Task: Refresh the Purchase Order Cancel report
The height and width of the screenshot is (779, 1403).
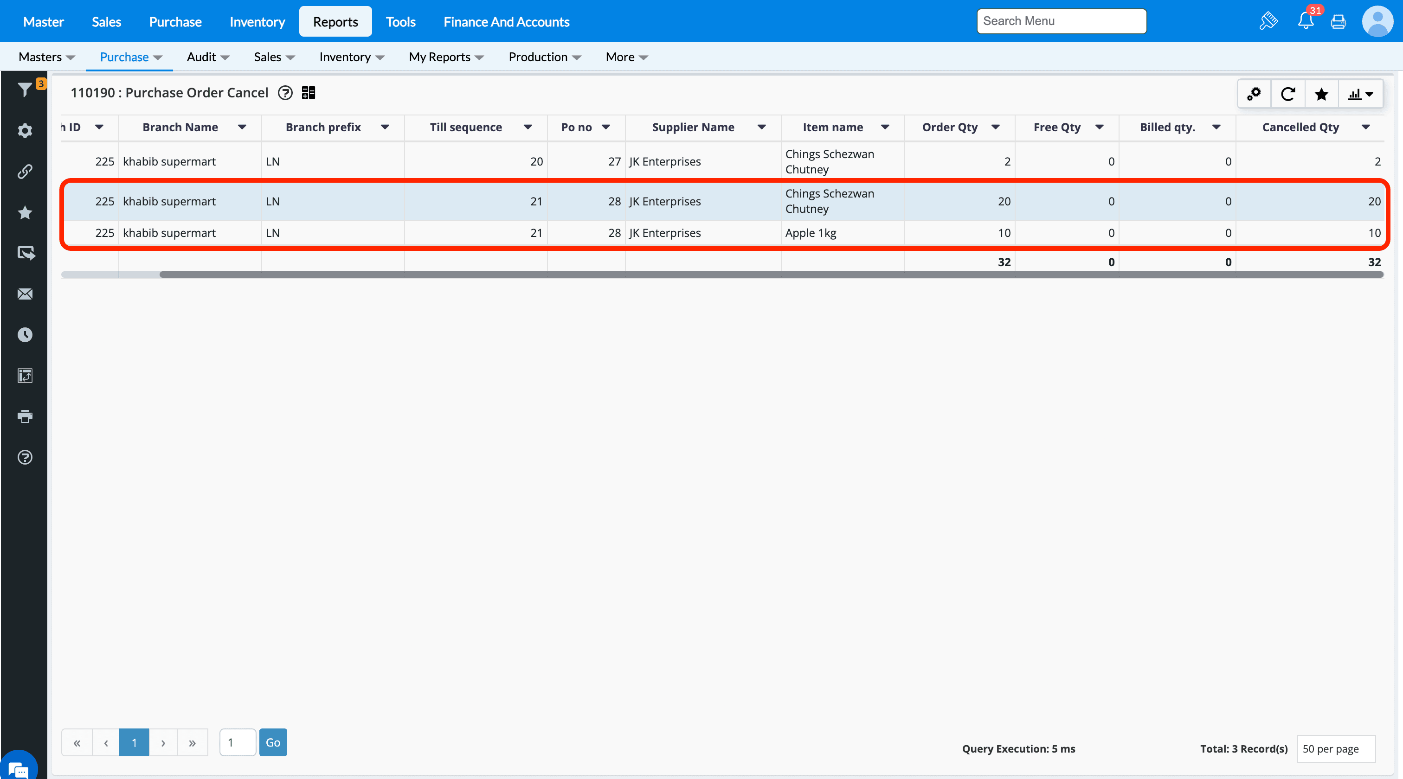Action: (x=1287, y=94)
